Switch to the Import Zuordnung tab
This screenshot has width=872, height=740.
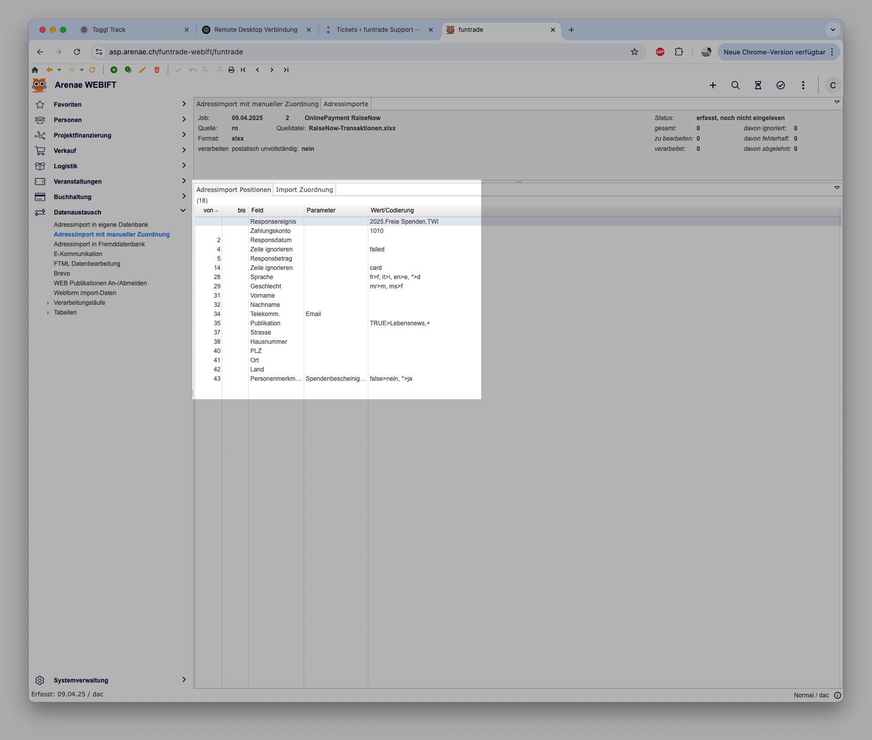pos(304,190)
